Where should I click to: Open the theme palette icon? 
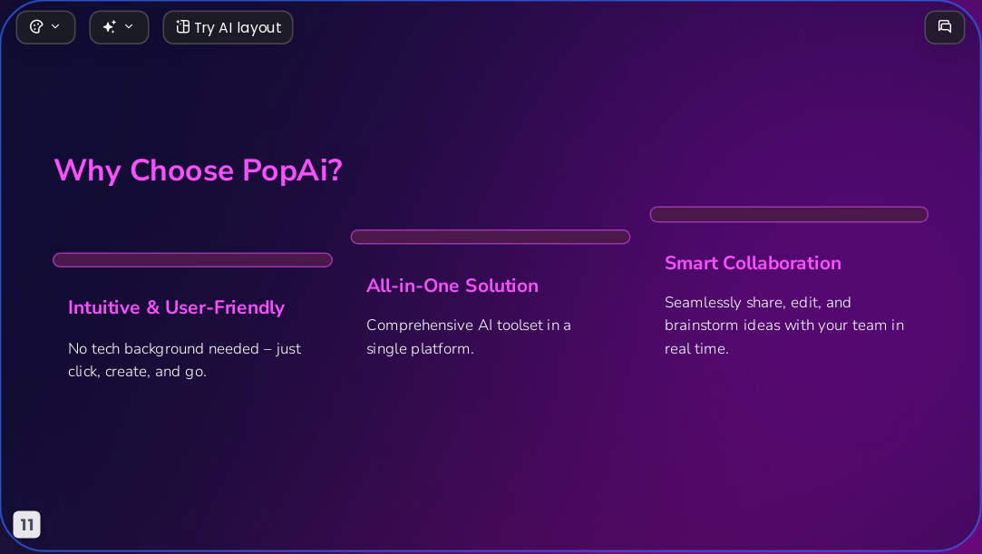pos(36,27)
